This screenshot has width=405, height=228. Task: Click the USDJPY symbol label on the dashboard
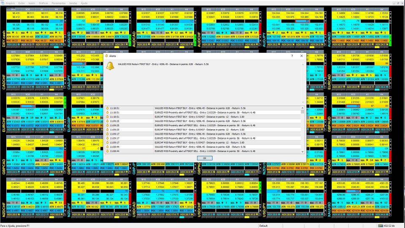pyautogui.click(x=264, y=210)
